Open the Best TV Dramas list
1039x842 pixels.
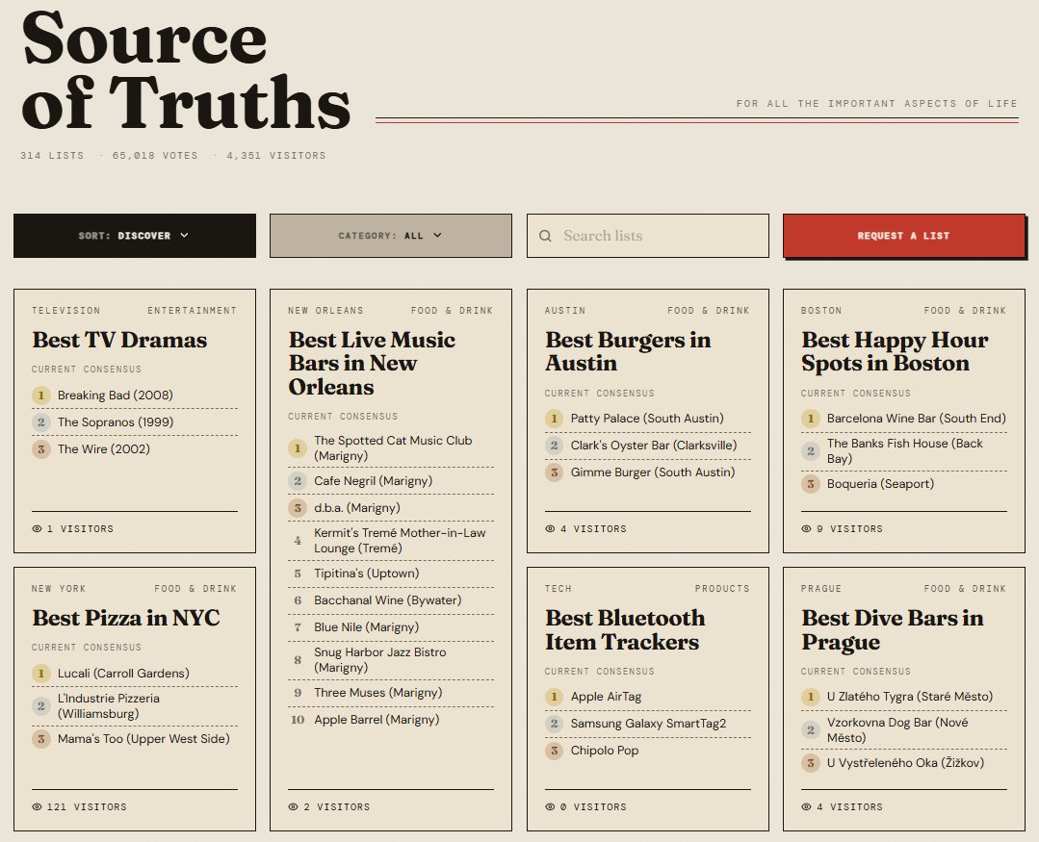[120, 341]
